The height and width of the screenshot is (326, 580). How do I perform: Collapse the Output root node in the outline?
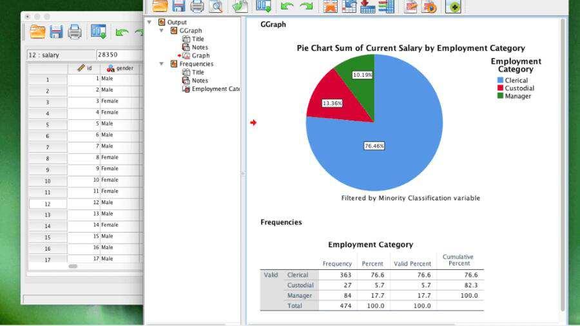(150, 22)
